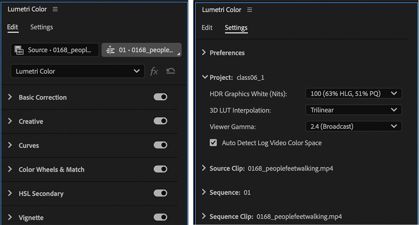419x225 pixels.
Task: Click the fx bypass icon
Action: click(154, 71)
